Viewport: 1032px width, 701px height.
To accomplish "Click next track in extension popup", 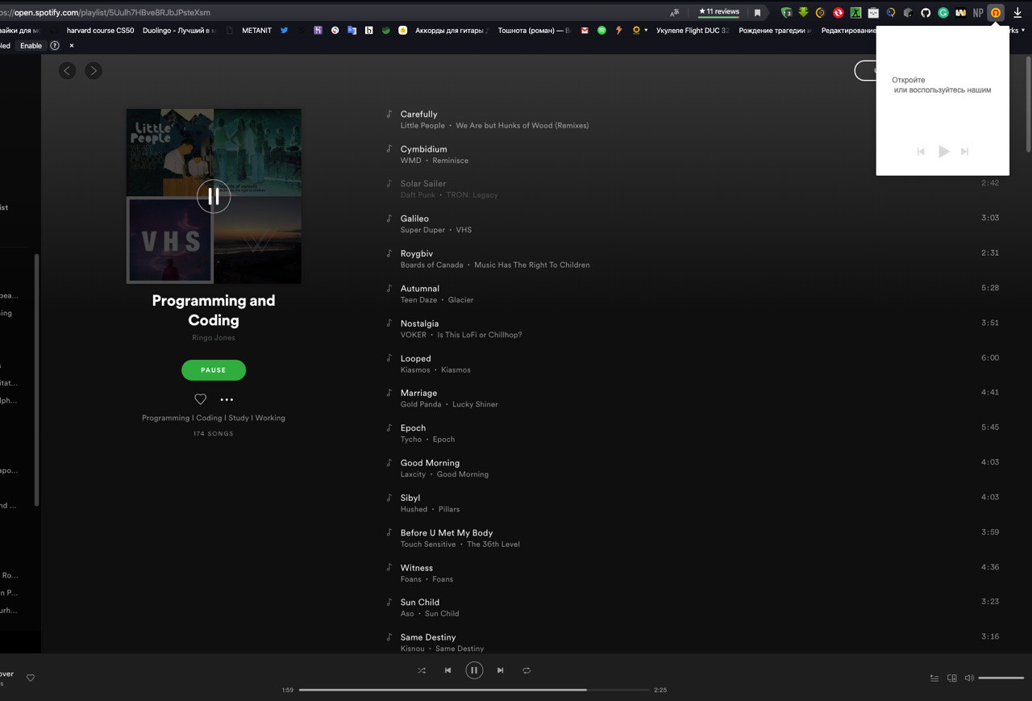I will [965, 152].
